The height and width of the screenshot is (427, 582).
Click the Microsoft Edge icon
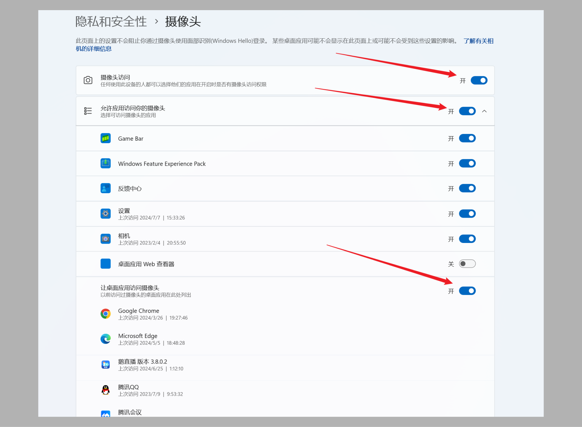point(105,339)
